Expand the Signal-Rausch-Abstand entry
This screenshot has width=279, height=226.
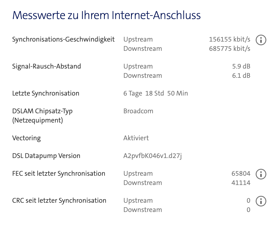[47, 66]
